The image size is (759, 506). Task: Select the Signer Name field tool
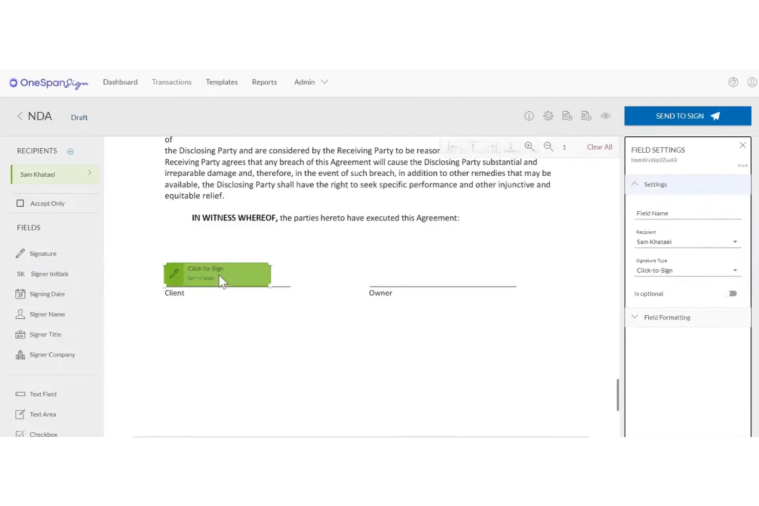(47, 314)
